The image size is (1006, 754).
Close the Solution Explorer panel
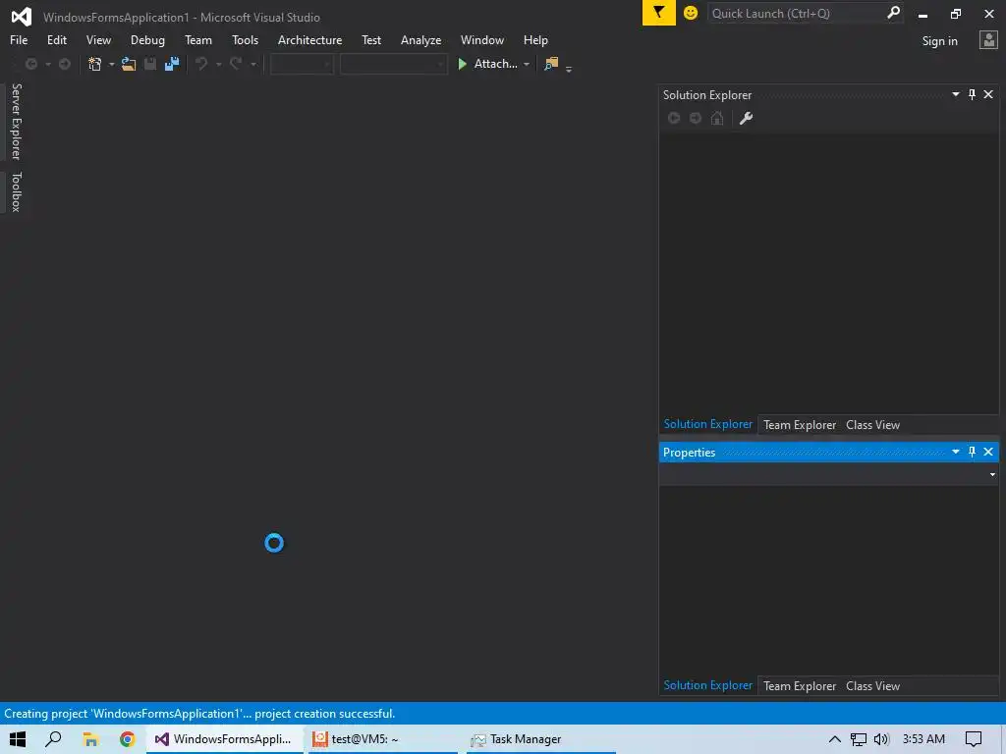click(988, 94)
